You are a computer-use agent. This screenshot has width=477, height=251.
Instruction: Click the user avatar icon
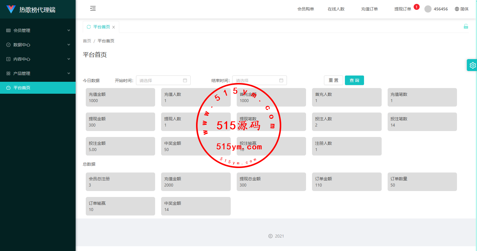pyautogui.click(x=428, y=9)
